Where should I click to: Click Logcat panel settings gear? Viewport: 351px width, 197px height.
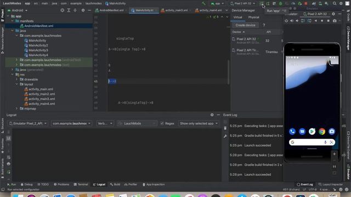point(212,115)
